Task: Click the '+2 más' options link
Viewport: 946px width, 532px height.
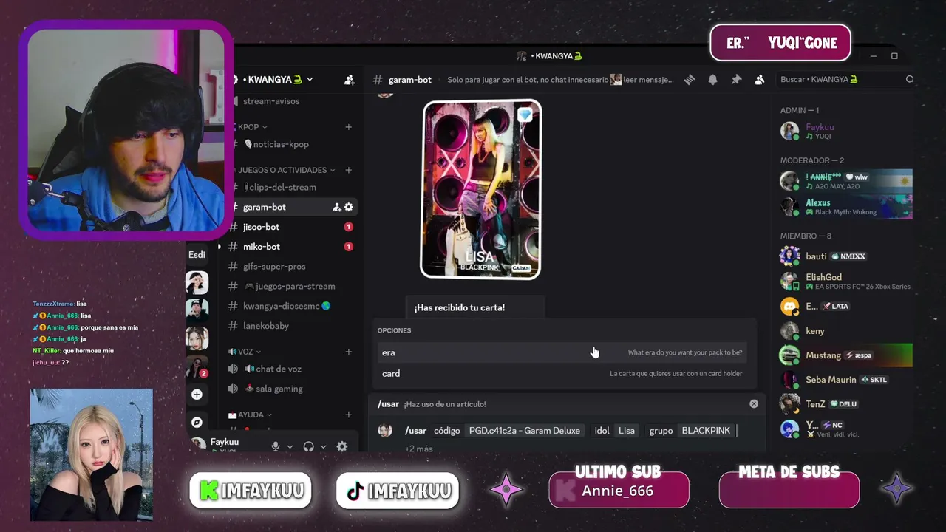Action: coord(419,449)
